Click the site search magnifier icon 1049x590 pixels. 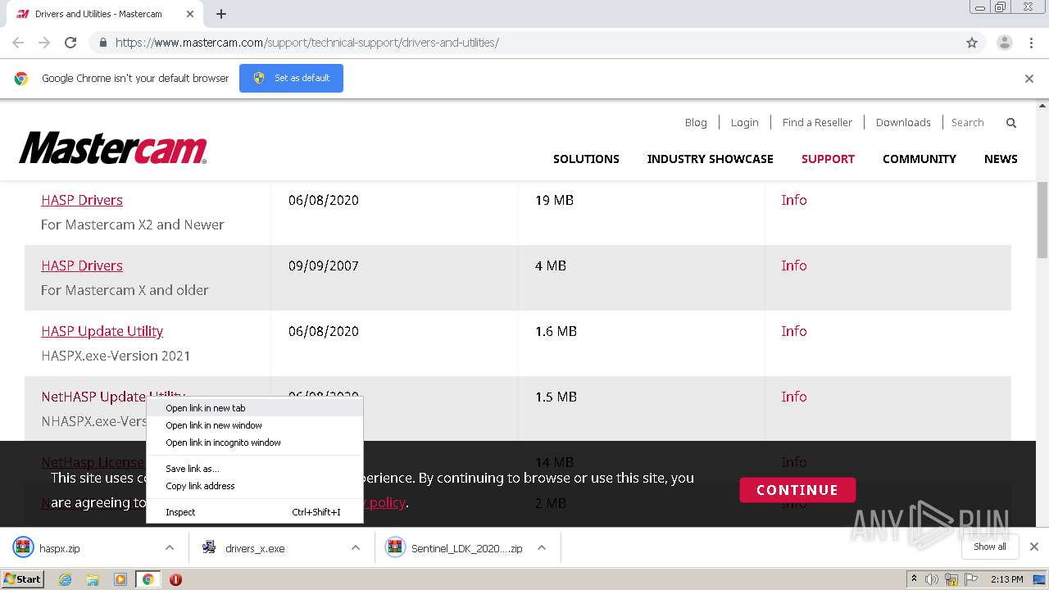(x=1011, y=123)
